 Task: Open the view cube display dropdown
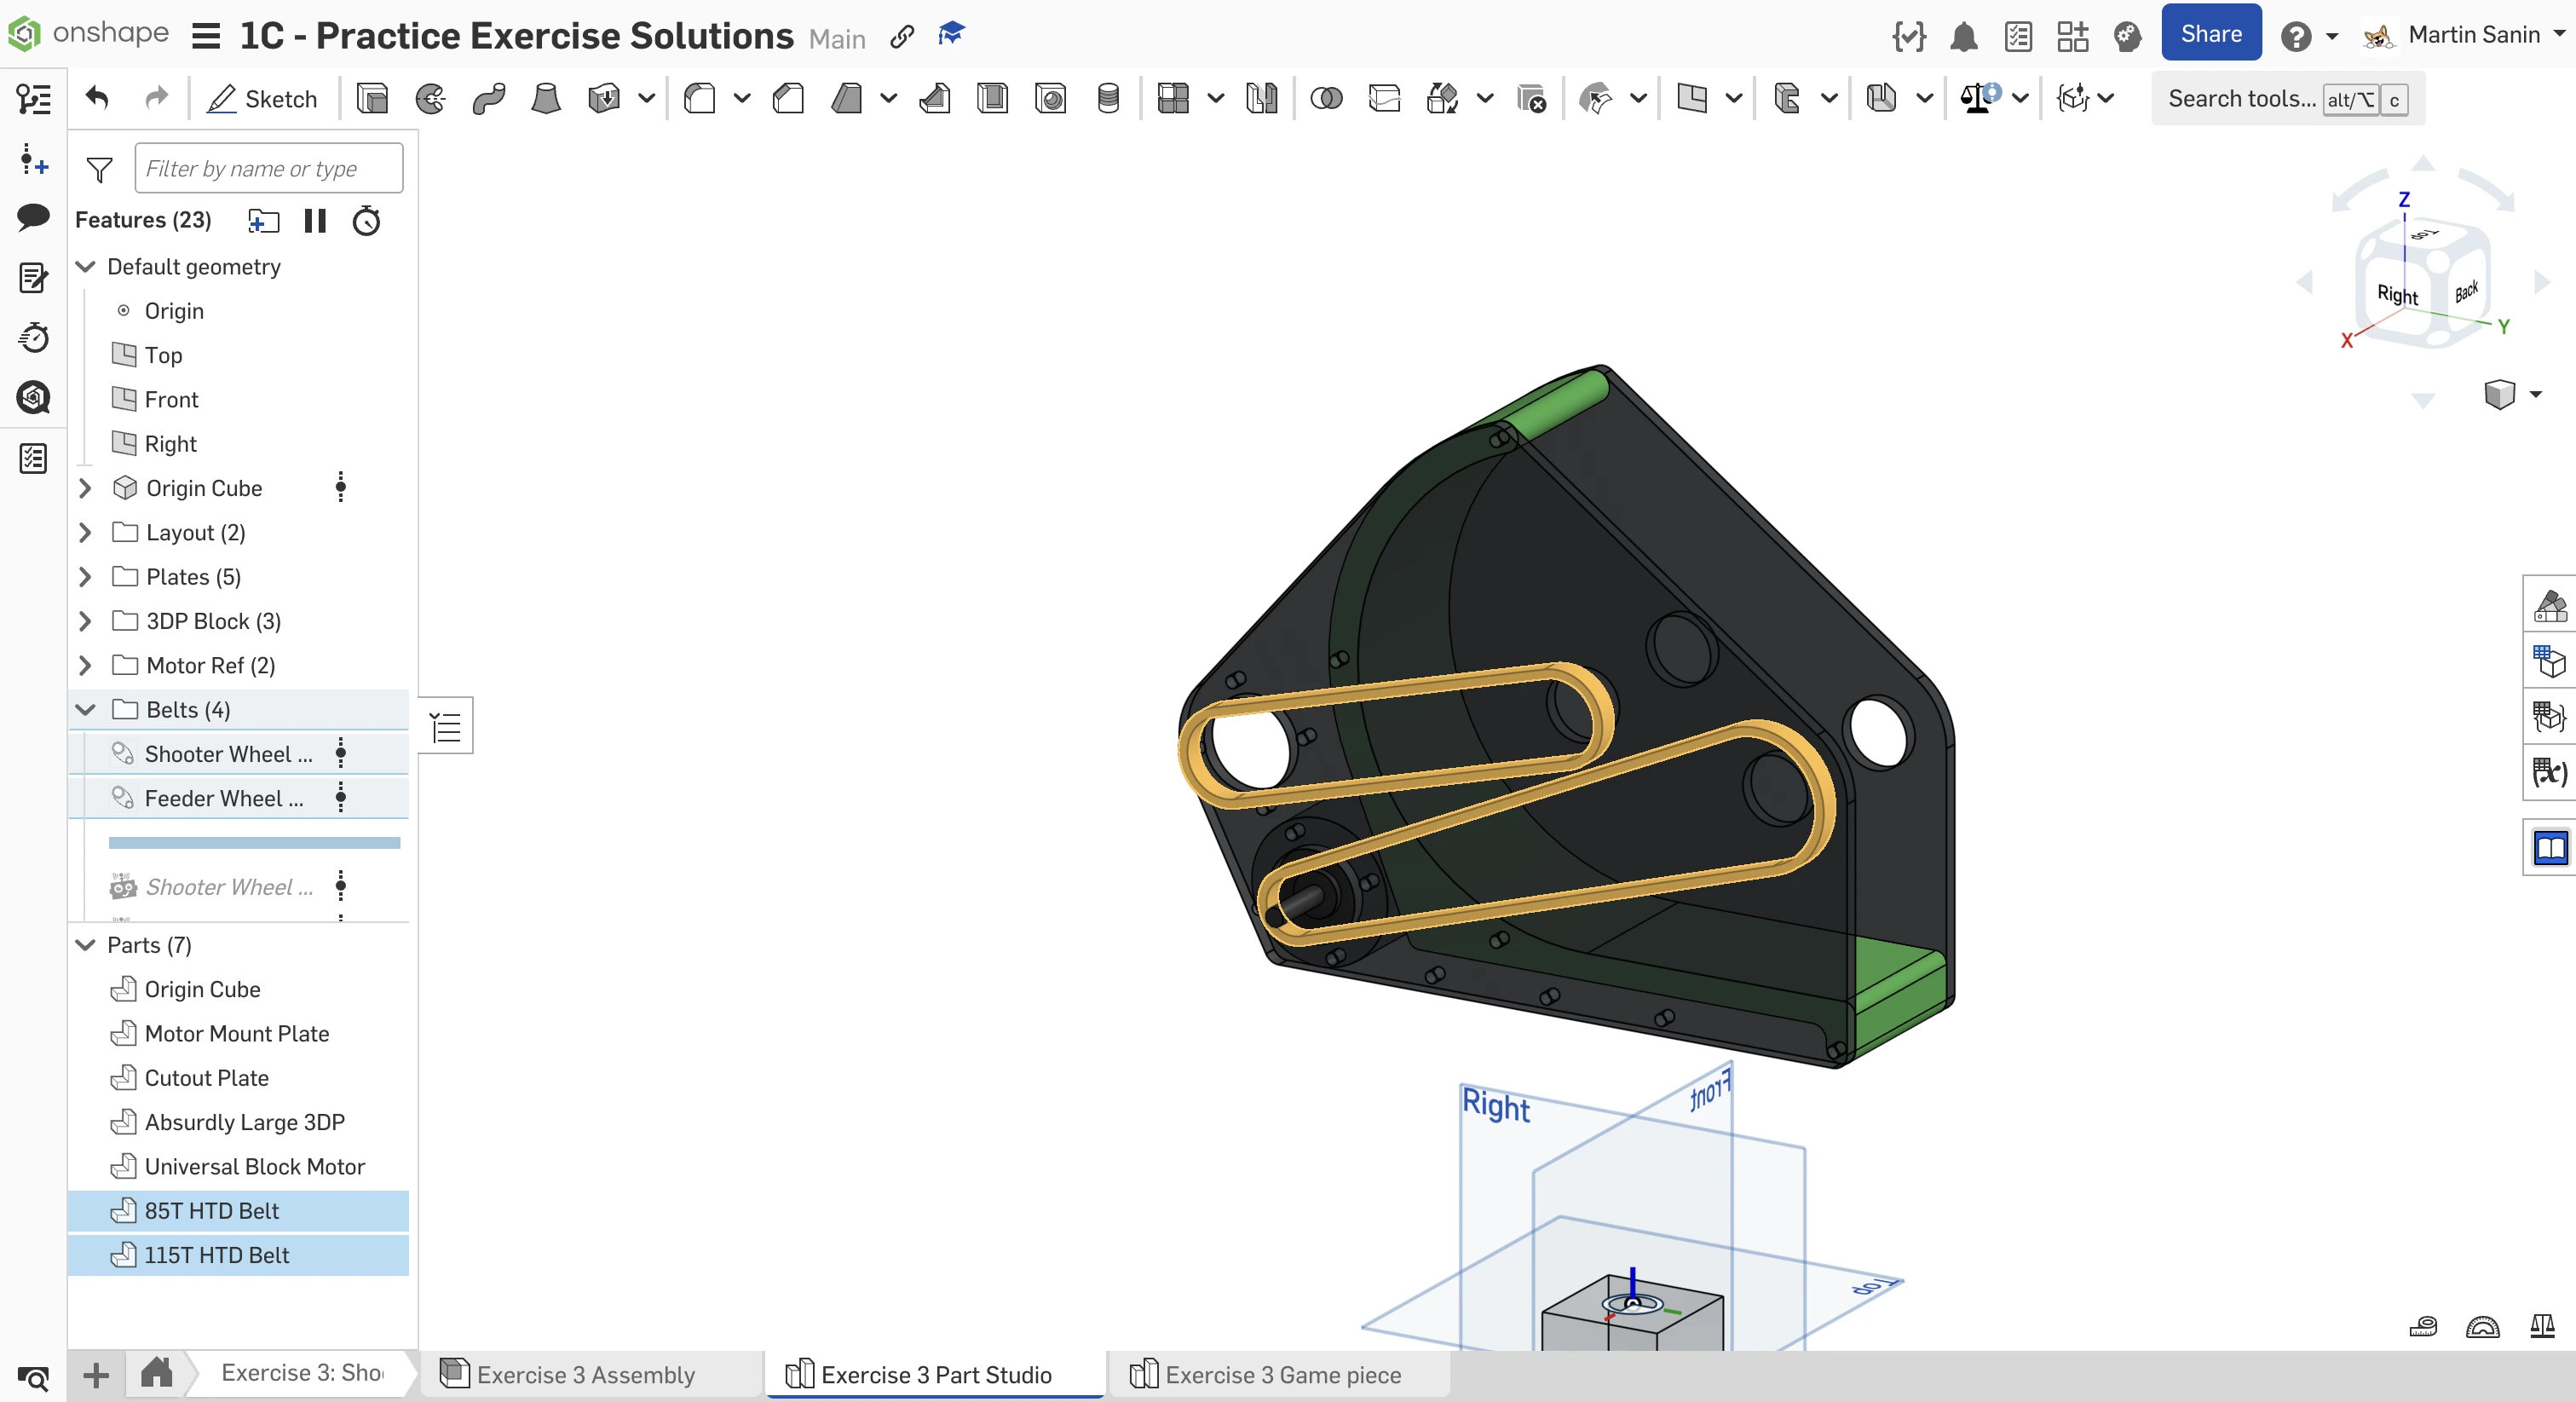(2535, 394)
